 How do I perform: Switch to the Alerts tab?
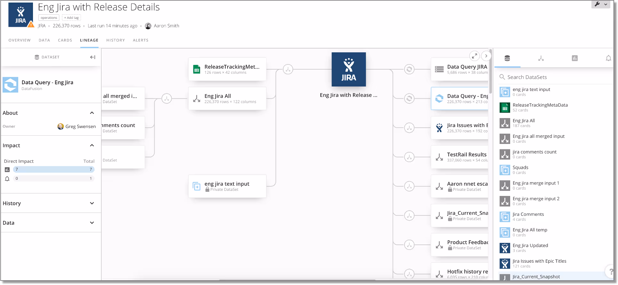point(140,40)
